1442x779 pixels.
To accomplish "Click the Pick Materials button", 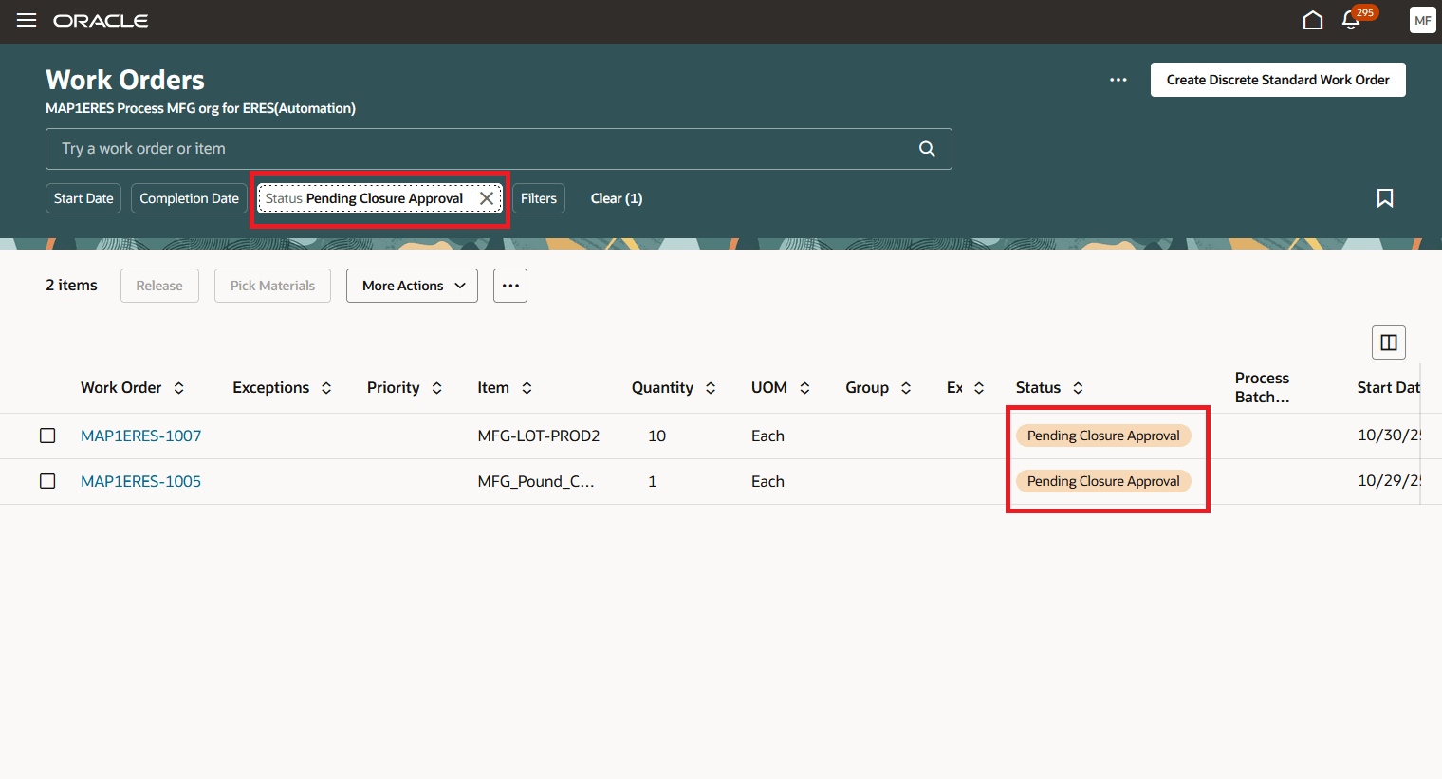I will [272, 286].
